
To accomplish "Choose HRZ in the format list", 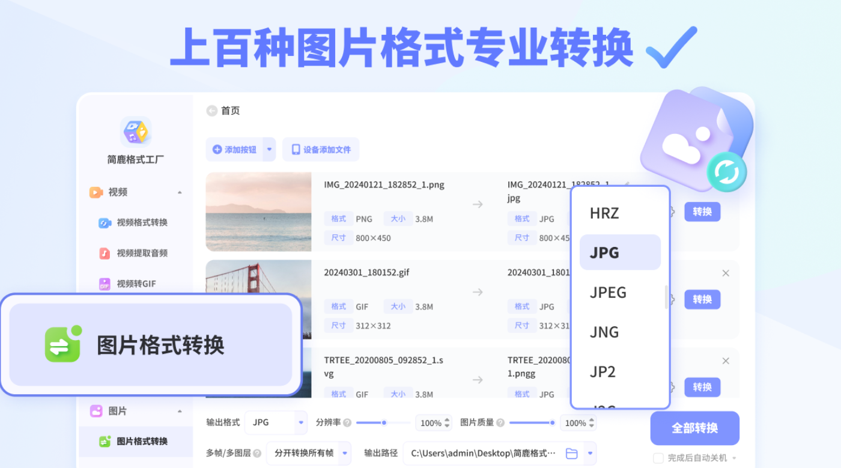I will pyautogui.click(x=620, y=213).
